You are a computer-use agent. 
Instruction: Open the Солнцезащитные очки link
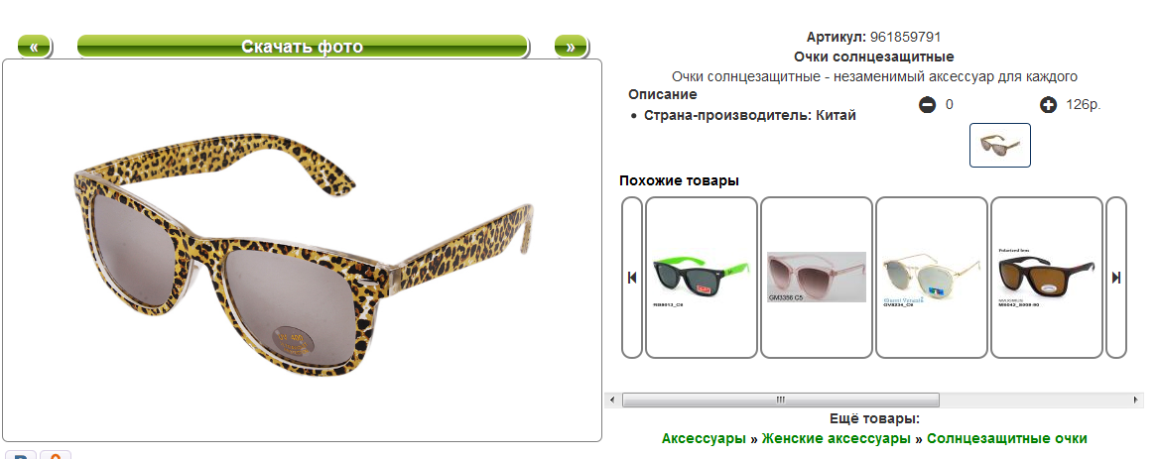coord(1007,438)
